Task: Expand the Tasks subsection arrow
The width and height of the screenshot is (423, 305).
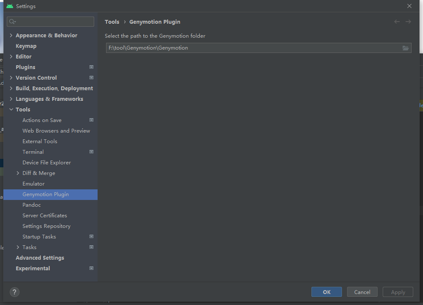Action: 18,247
